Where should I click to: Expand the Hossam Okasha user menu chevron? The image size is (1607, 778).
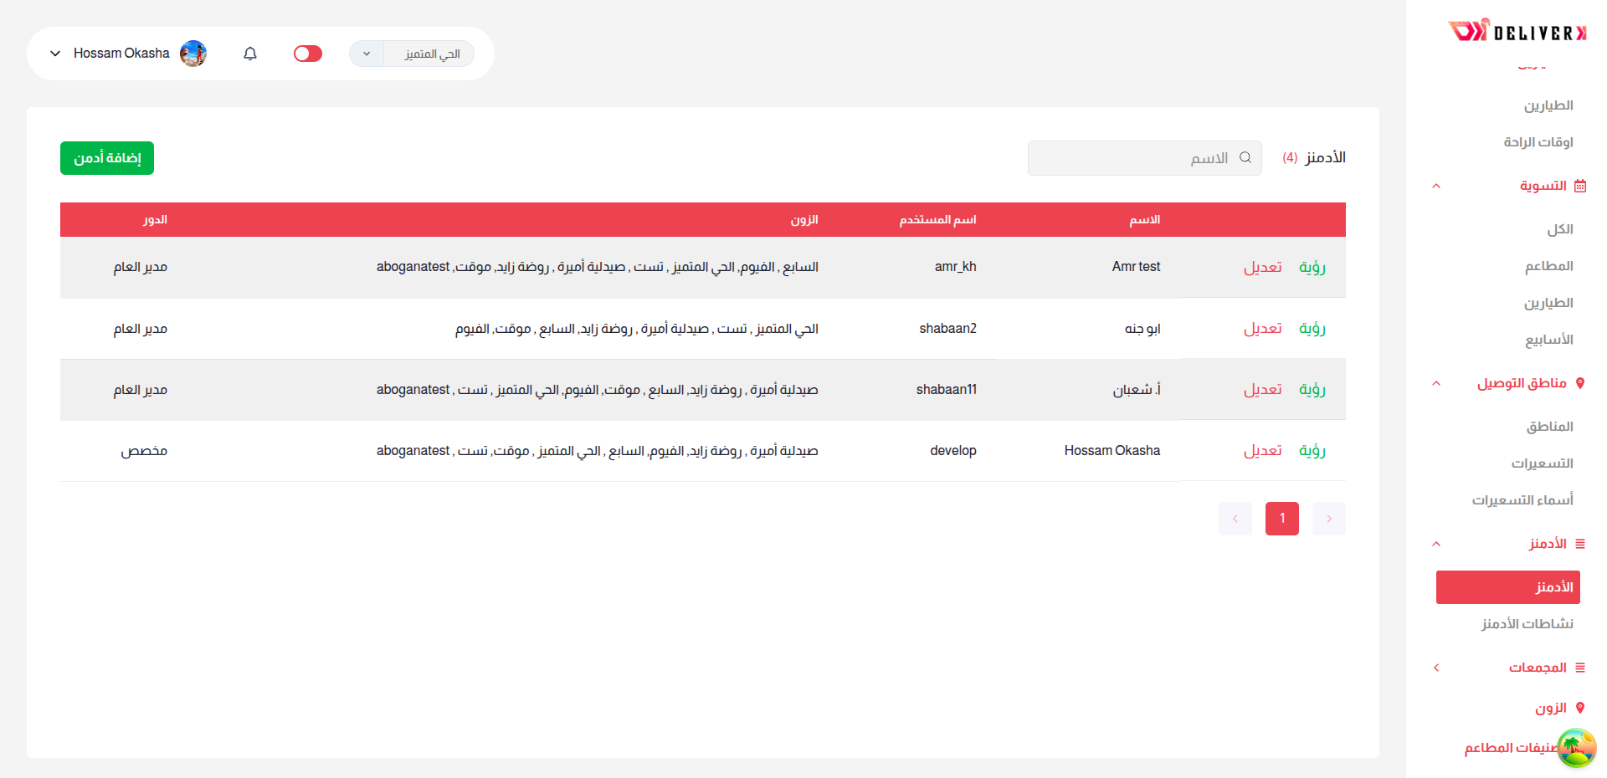(55, 54)
